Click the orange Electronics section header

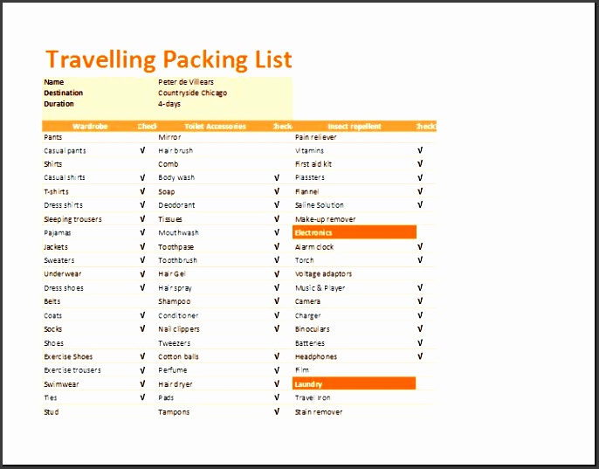(x=354, y=233)
